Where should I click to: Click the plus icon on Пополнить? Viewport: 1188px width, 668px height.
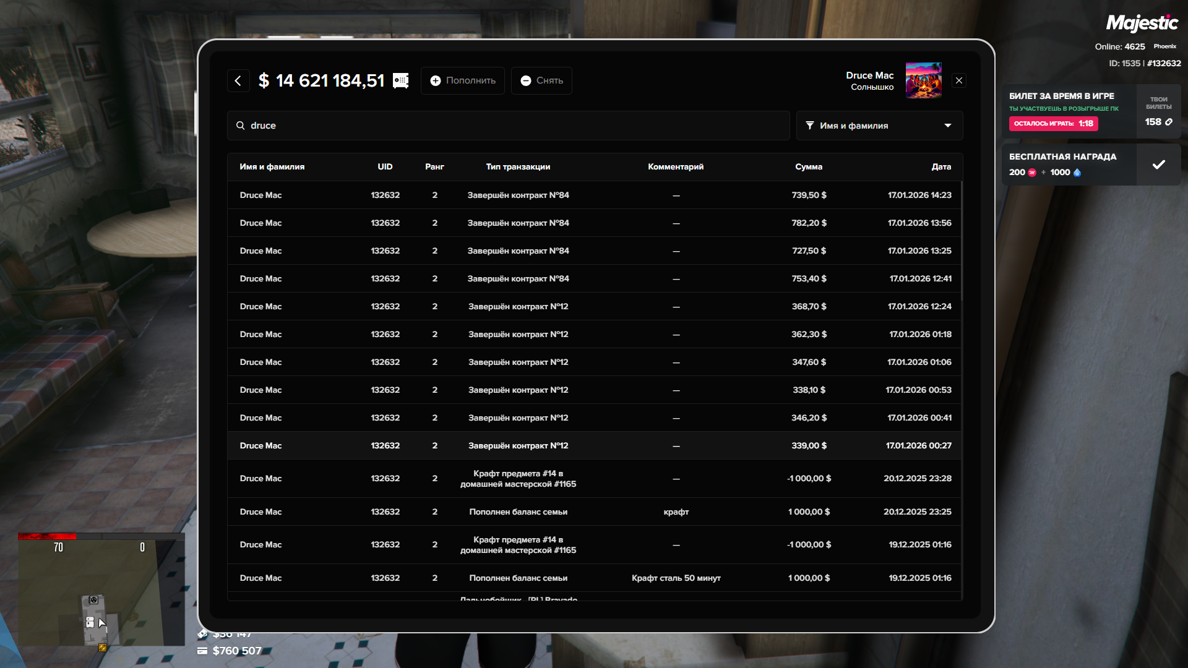click(x=436, y=81)
